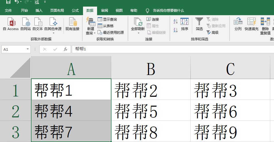Select cell containing 帮帮9
The width and height of the screenshot is (274, 142).
(x=230, y=131)
